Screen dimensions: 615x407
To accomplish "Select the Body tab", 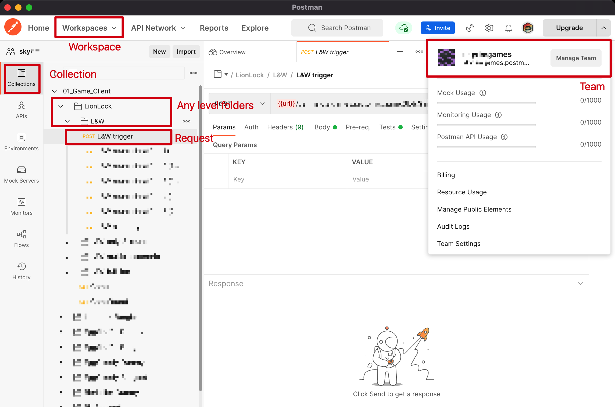I will coord(326,127).
